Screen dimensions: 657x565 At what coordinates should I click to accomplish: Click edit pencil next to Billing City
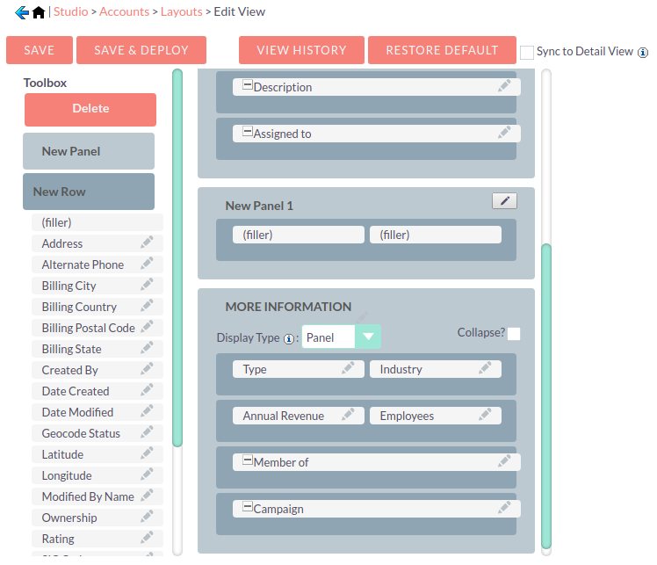[147, 285]
